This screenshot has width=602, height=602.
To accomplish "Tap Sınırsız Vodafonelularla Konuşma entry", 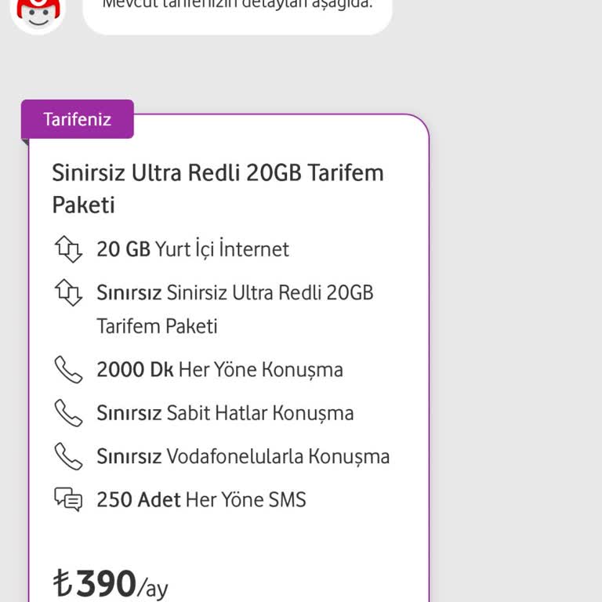I will click(x=243, y=456).
